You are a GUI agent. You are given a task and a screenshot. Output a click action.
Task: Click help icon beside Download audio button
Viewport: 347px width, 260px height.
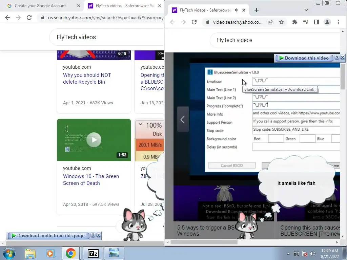93,236
